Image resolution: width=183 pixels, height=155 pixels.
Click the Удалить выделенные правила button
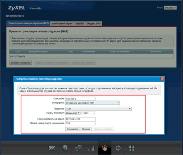coord(52,62)
